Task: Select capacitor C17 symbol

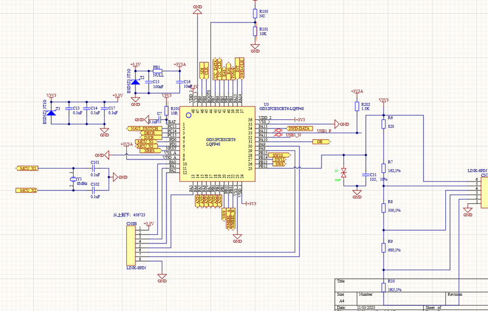Action: [x=104, y=108]
